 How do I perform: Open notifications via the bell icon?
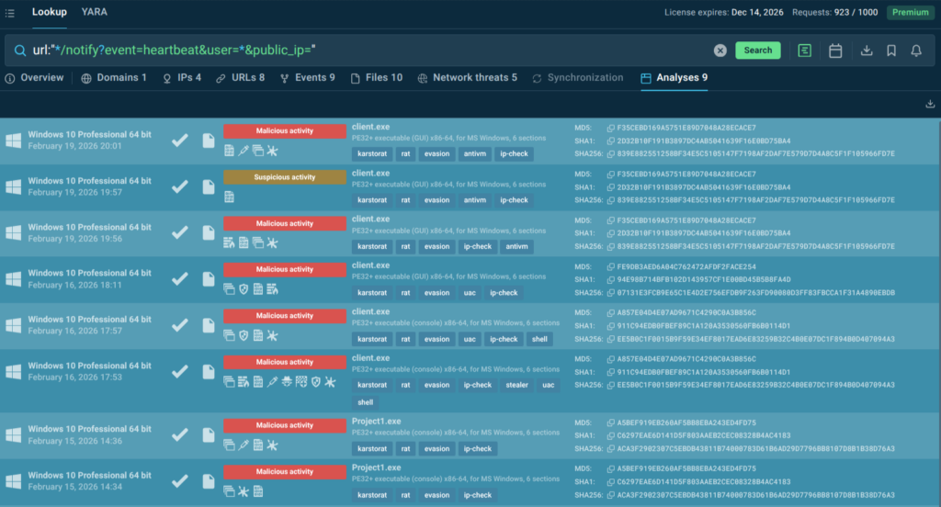coord(916,51)
